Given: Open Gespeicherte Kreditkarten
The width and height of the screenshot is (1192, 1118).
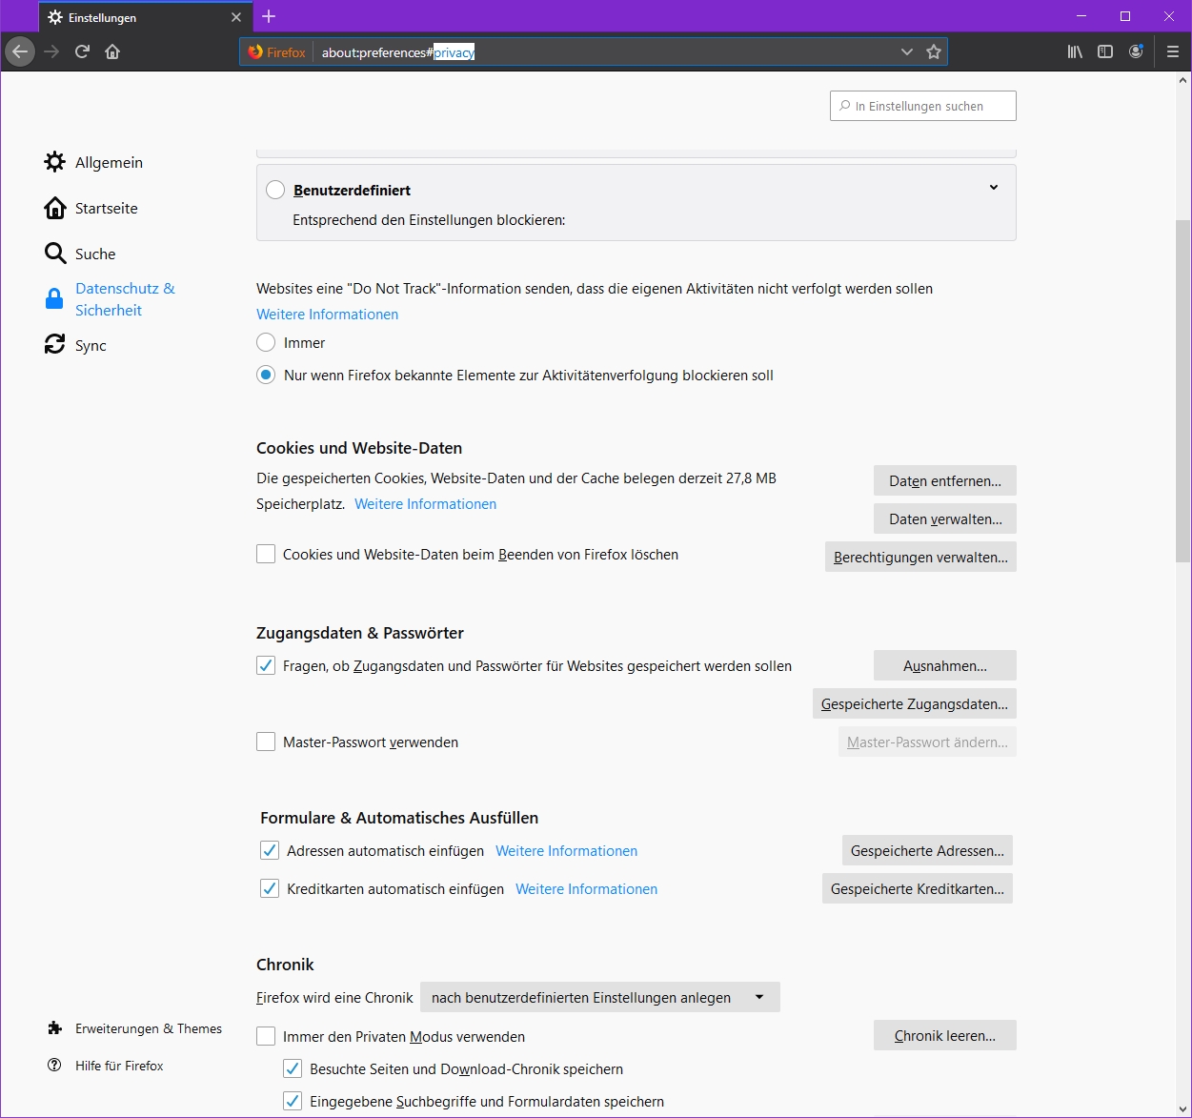Looking at the screenshot, I should pos(918,888).
